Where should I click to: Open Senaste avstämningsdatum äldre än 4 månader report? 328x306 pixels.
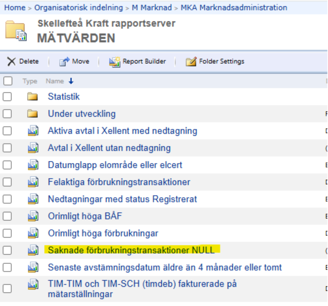coord(164,267)
